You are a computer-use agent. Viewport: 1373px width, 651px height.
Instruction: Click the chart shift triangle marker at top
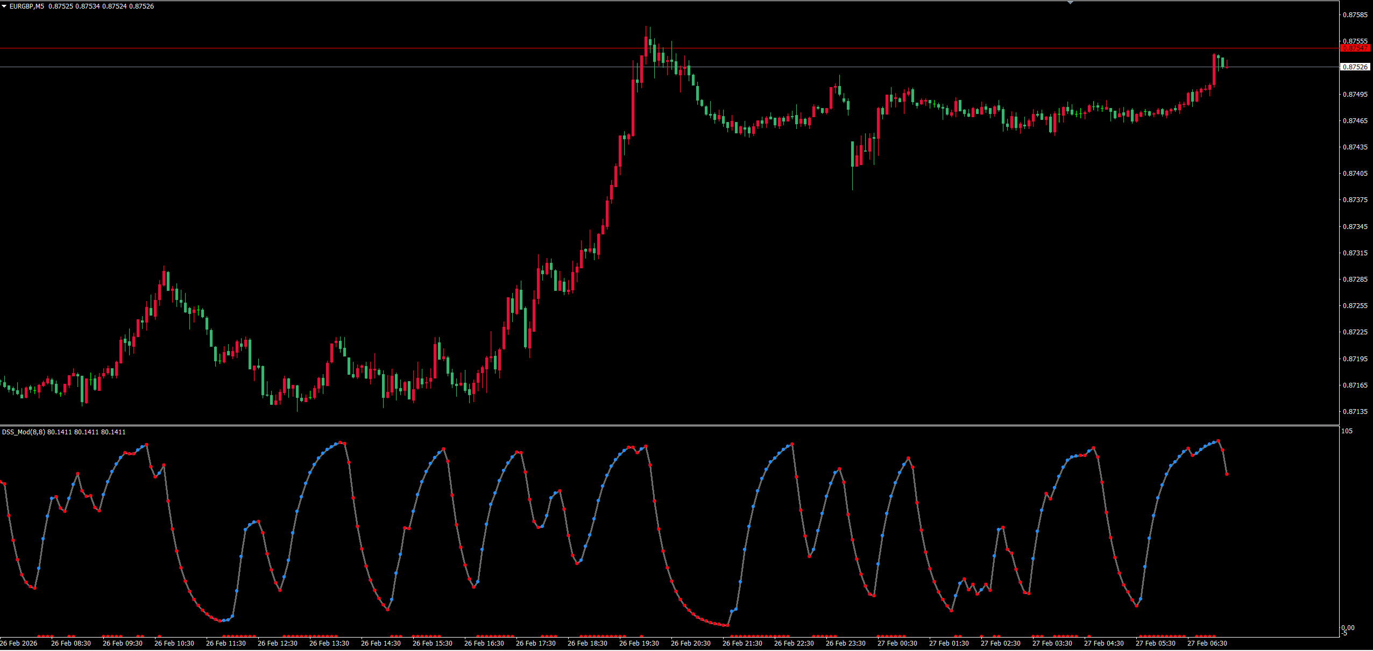point(1070,3)
